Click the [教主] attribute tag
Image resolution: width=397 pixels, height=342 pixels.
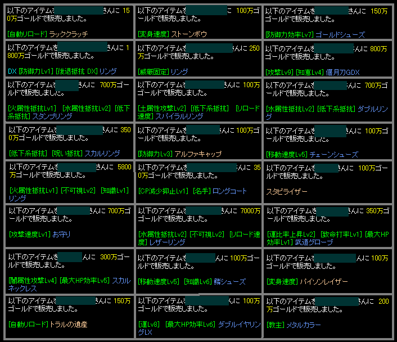coord(275,325)
